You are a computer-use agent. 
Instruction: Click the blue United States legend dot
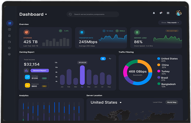159,59
